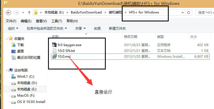Click the 9.0 keygen.exe file icon

(54, 45)
